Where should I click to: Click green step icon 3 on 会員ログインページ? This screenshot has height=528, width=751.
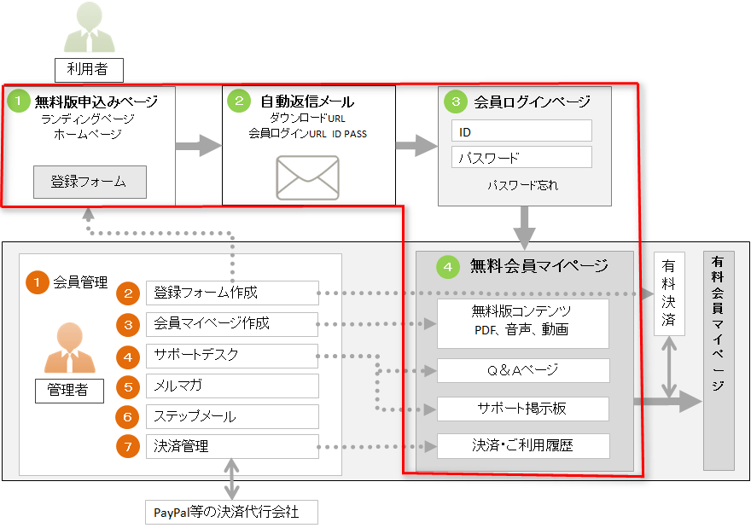coord(456,101)
